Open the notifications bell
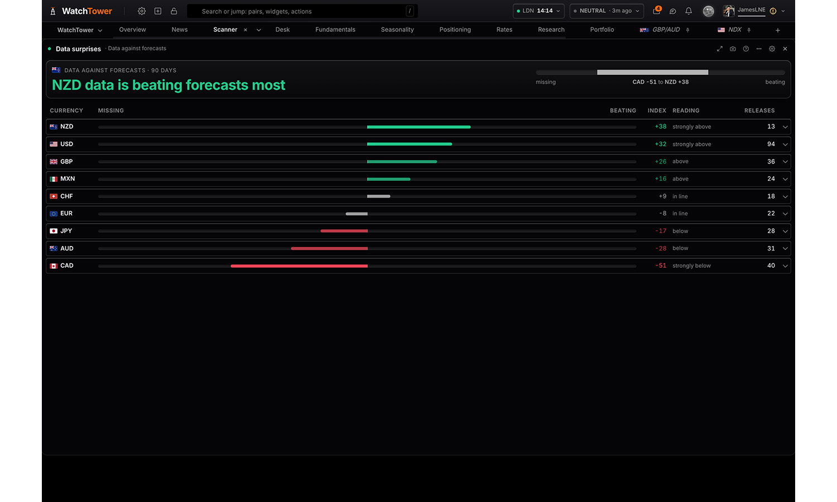This screenshot has width=837, height=502. pos(689,11)
